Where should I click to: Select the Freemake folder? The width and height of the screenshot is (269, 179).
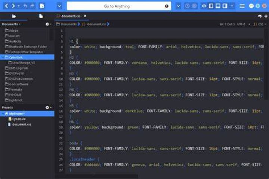(x=14, y=89)
